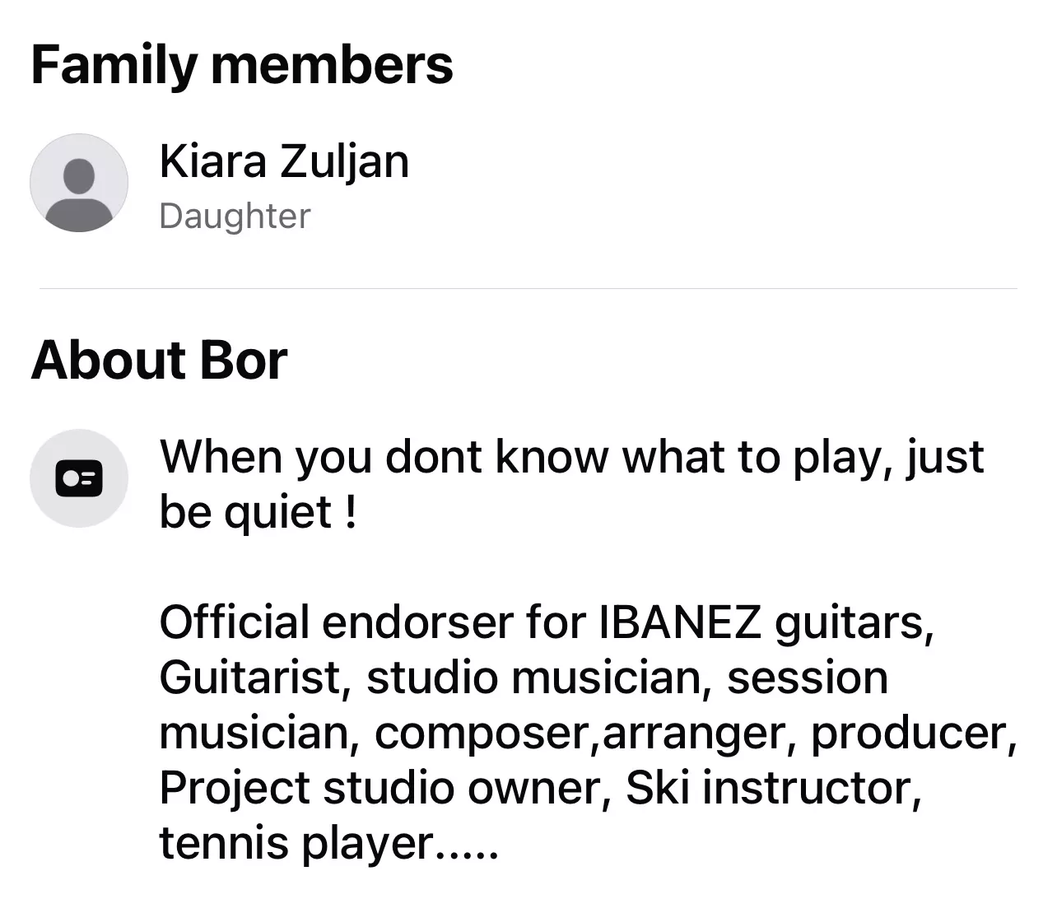The image size is (1057, 913).
Task: Click the bio card icon beside About text
Action: (x=79, y=478)
